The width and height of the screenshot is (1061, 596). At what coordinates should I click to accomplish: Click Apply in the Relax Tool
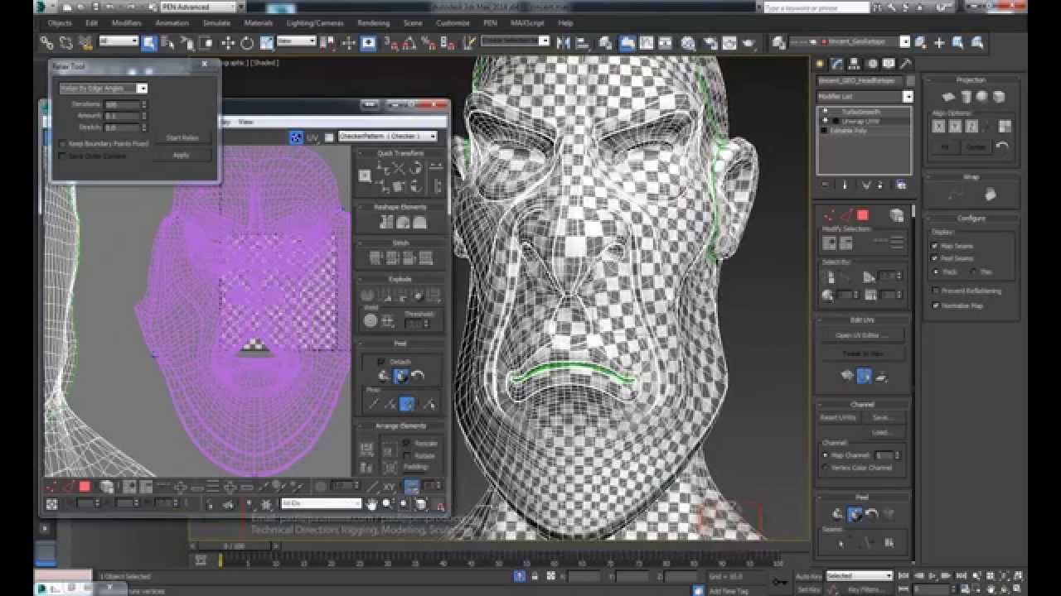pyautogui.click(x=182, y=155)
